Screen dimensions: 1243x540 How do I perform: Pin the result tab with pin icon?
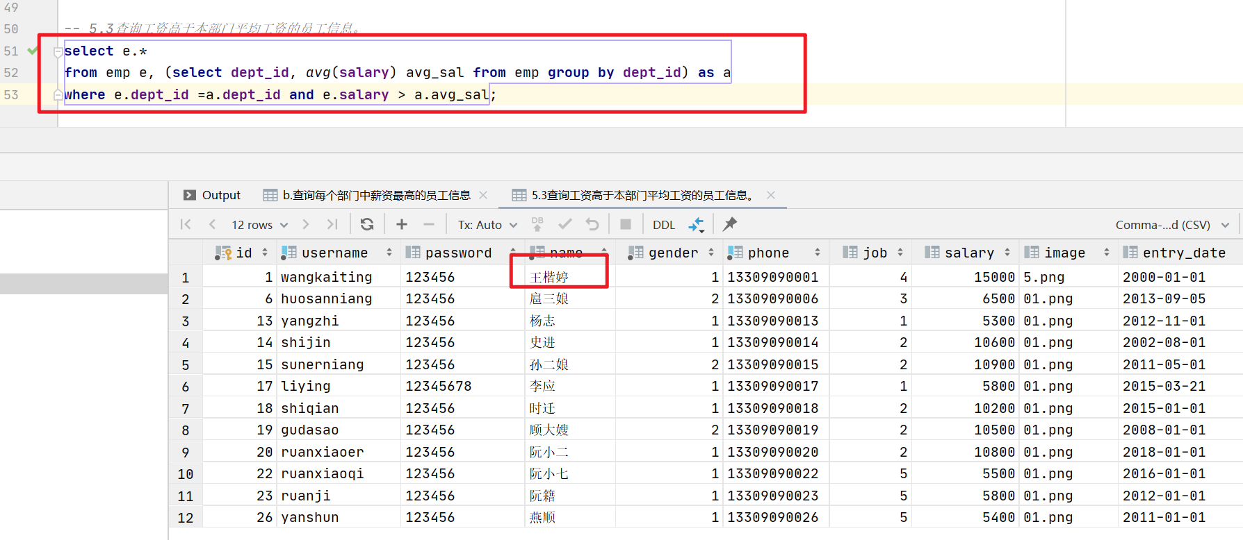[x=729, y=224]
